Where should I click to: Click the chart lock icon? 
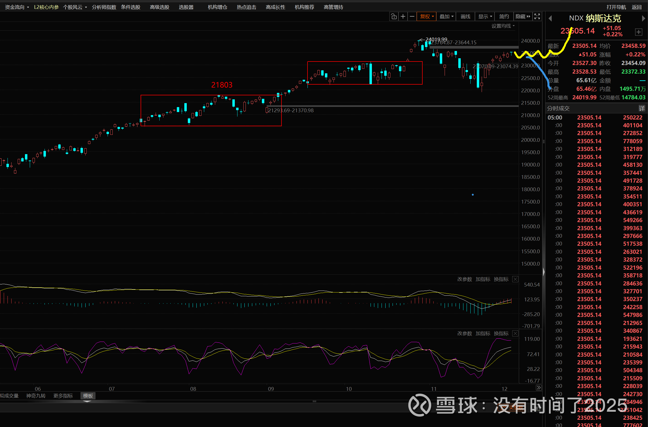pos(394,17)
